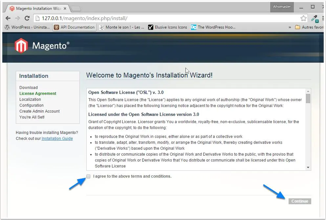Reload the page with refresh icon
The height and width of the screenshot is (220, 326).
point(27,18)
